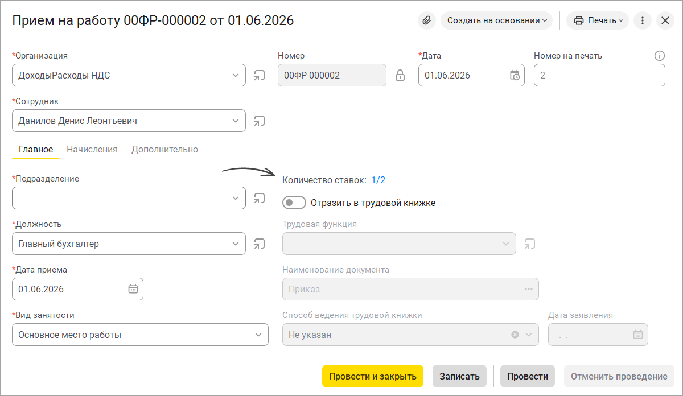Open the attached files paperclip icon
Viewport: 683px width, 396px height.
click(x=426, y=20)
